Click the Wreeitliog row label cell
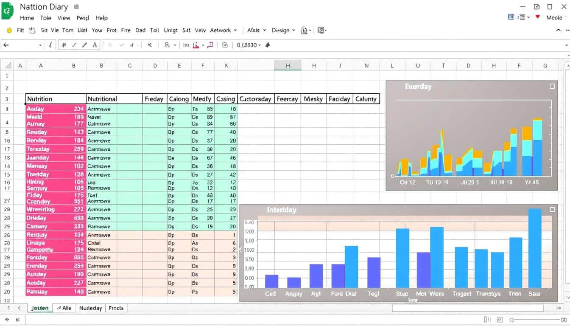The height and width of the screenshot is (326, 570). tap(56, 209)
